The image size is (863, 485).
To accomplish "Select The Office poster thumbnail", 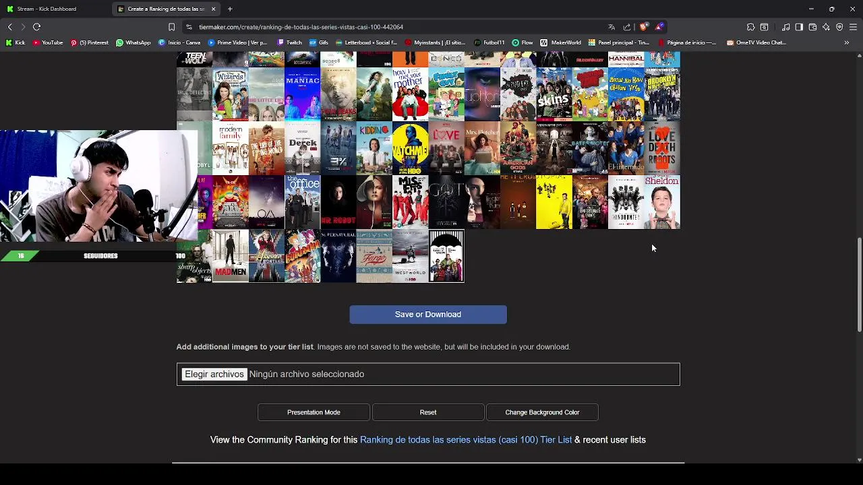I will click(302, 202).
